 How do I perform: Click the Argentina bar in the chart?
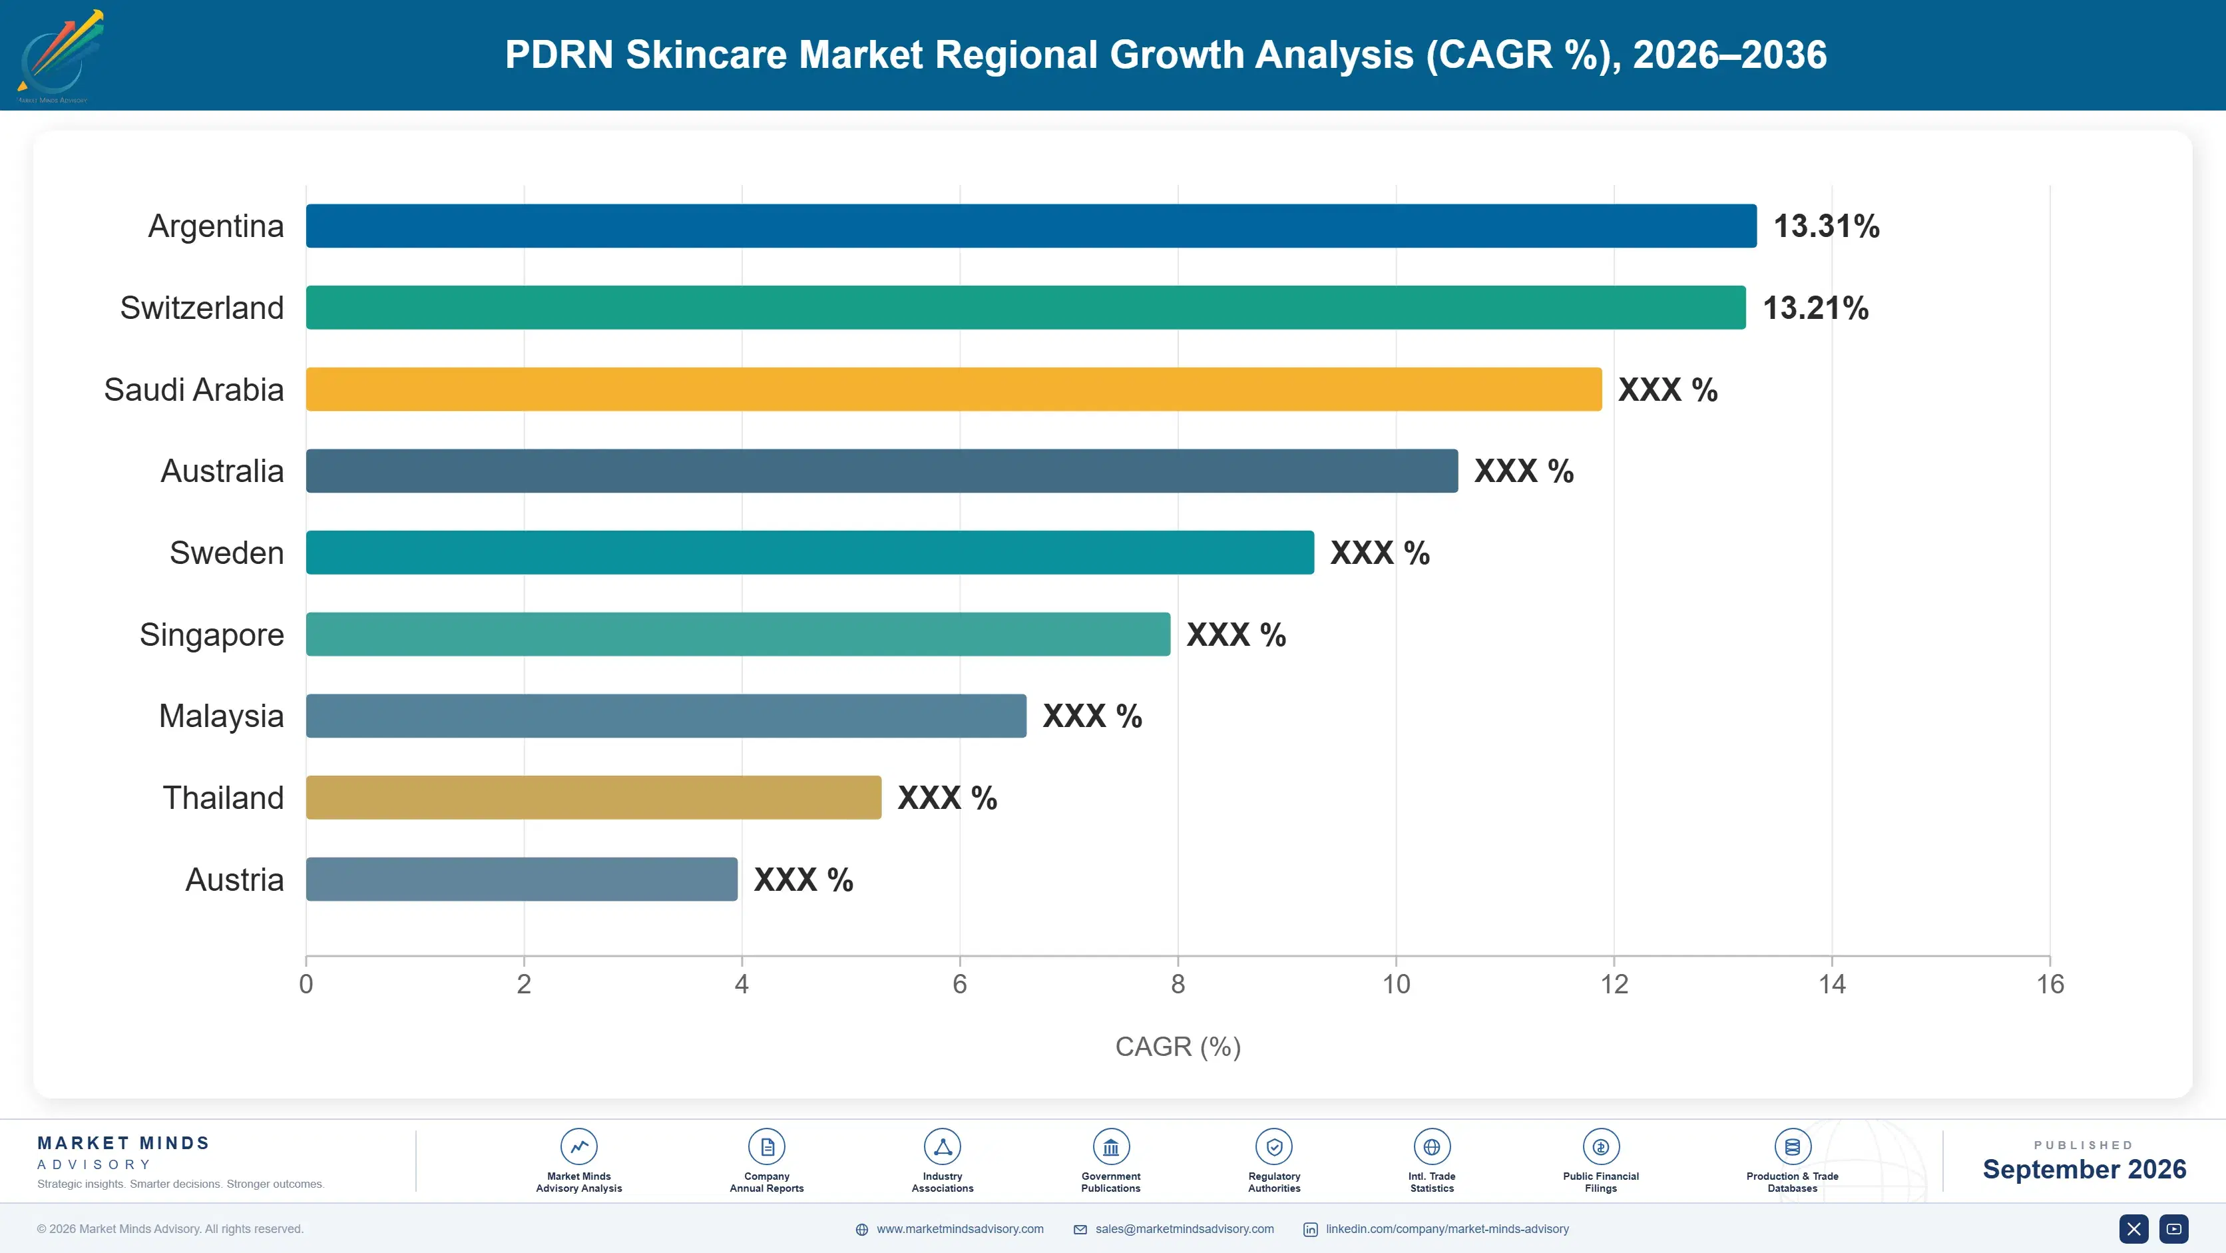pyautogui.click(x=1031, y=226)
